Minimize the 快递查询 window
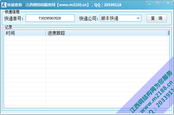 tap(149, 3)
